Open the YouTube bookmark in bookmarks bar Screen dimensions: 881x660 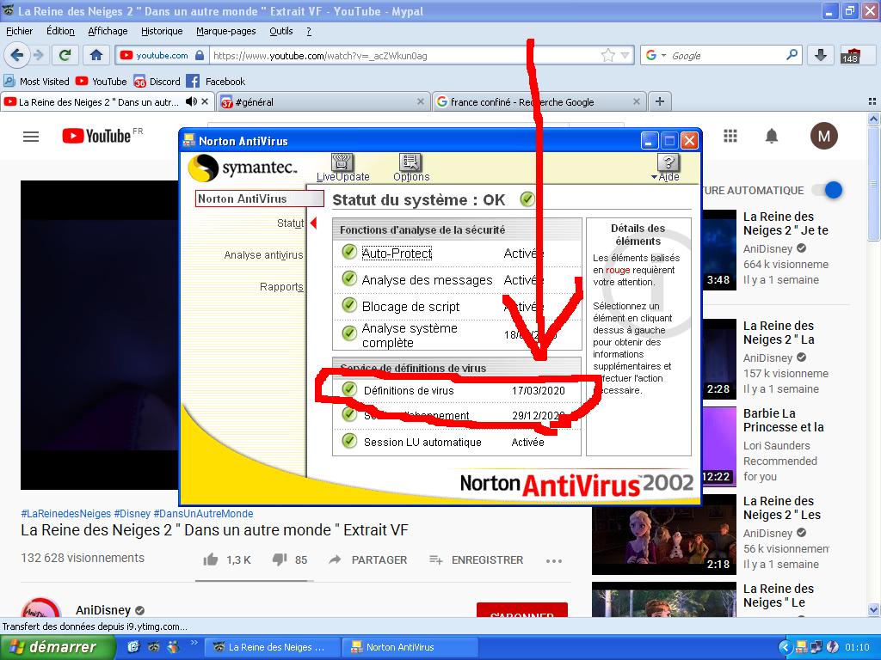[102, 82]
